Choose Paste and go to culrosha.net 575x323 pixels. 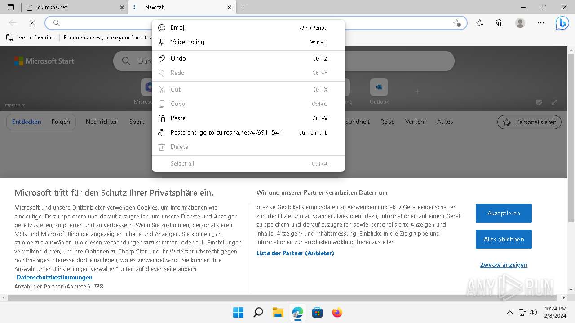248,132
